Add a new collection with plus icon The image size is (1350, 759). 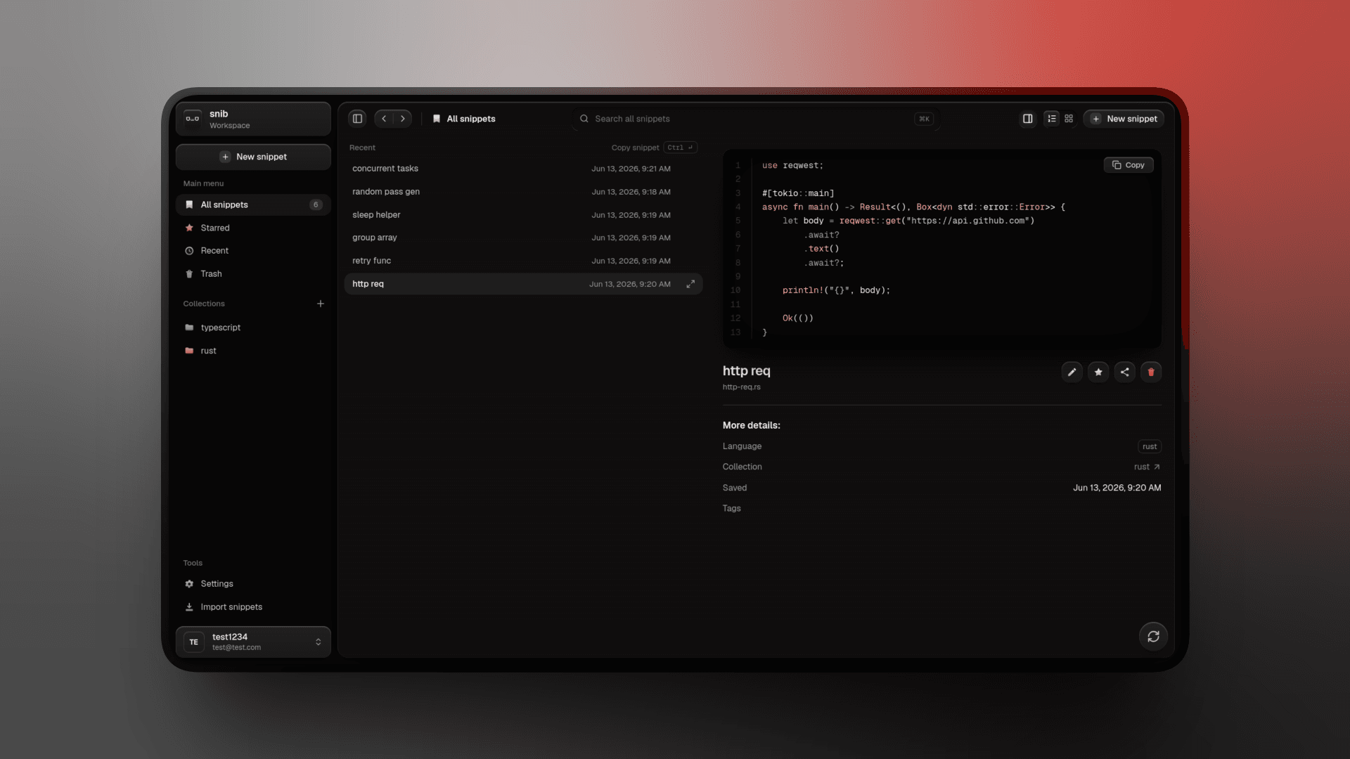pyautogui.click(x=321, y=304)
